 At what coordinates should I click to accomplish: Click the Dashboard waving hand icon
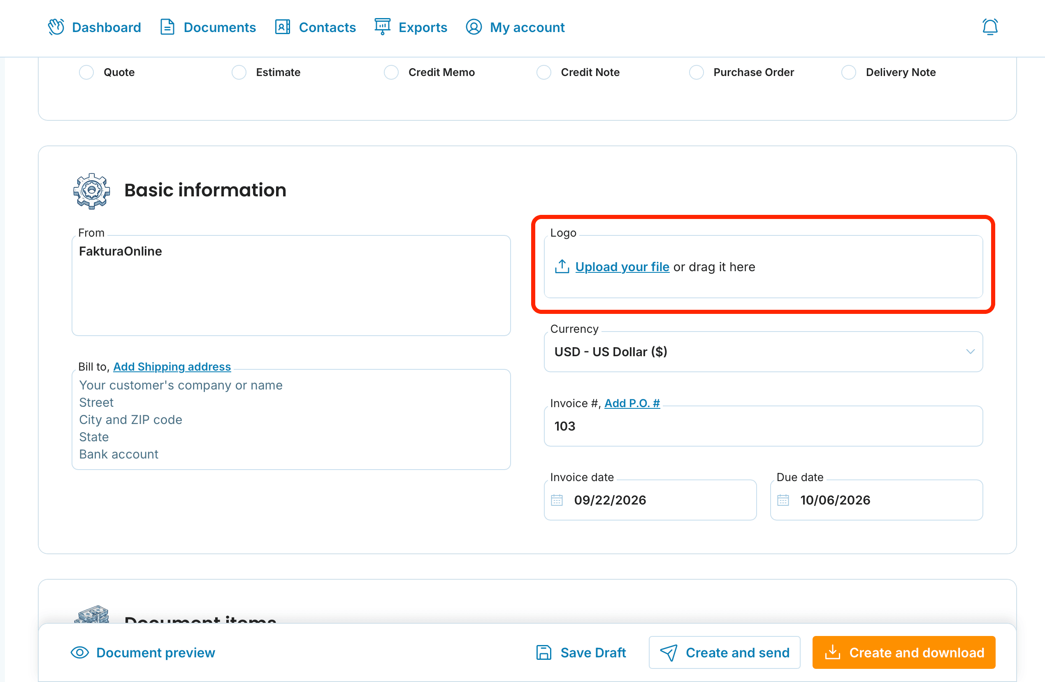pyautogui.click(x=56, y=27)
